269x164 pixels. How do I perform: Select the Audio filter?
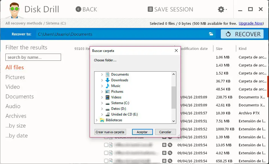pyautogui.click(x=13, y=106)
